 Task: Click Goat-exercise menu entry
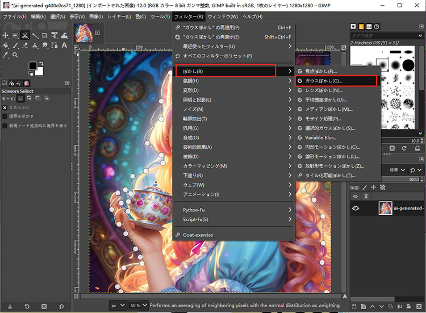click(x=233, y=235)
